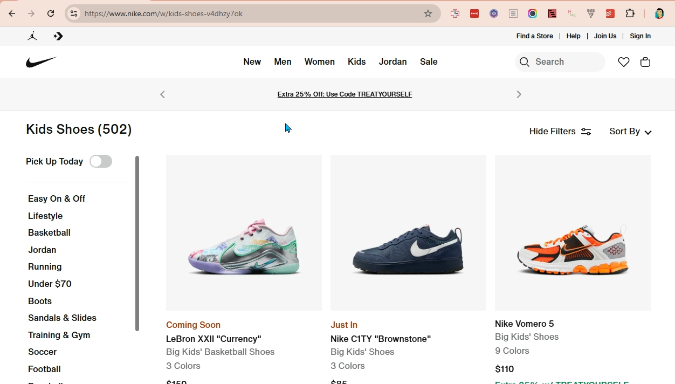Filter by Running category

pyautogui.click(x=45, y=266)
